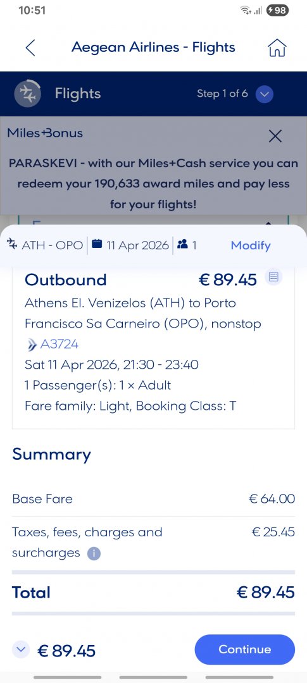Tap the round Flights airplane step icon
Viewport: 307px width, 683px height.
[x=27, y=93]
